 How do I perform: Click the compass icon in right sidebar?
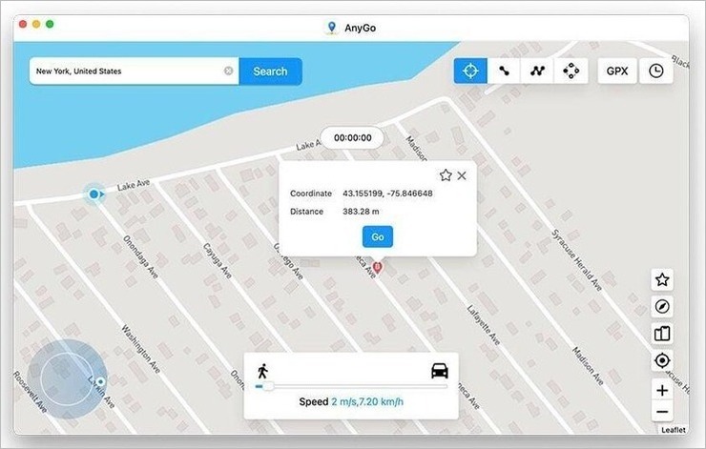(662, 307)
